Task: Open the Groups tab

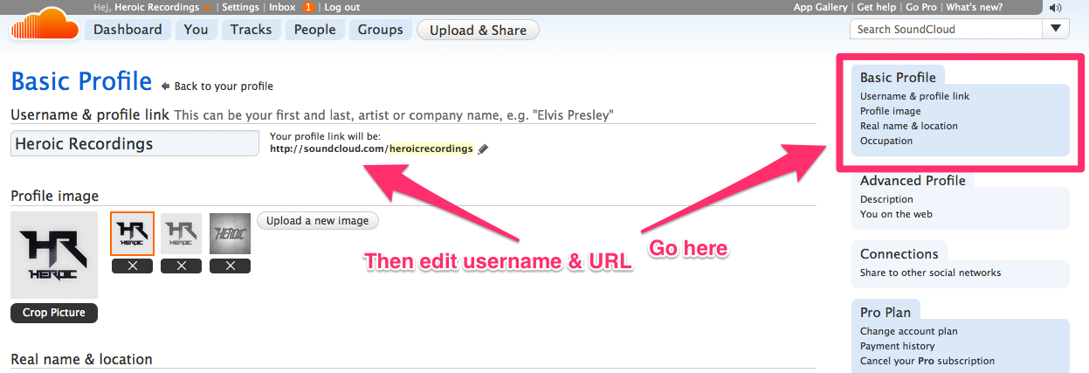Action: (x=381, y=30)
